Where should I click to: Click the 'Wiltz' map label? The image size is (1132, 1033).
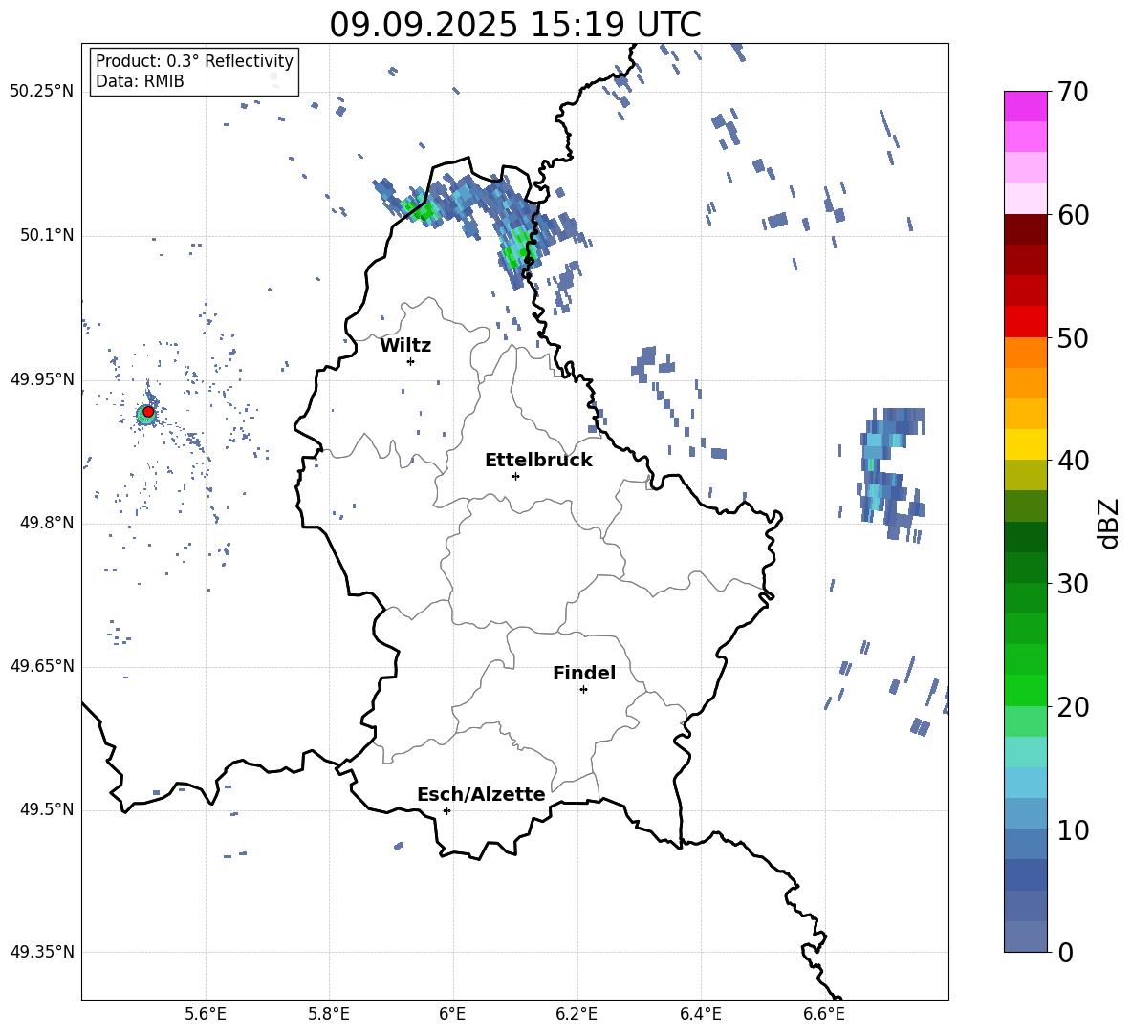(405, 346)
